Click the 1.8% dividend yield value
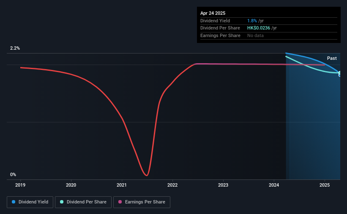The width and height of the screenshot is (347, 214). (x=252, y=21)
